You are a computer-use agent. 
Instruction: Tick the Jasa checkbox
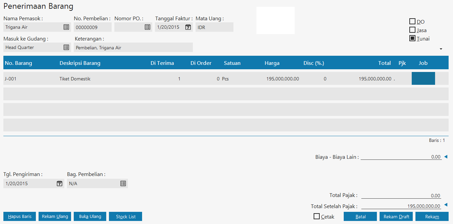pyautogui.click(x=412, y=30)
